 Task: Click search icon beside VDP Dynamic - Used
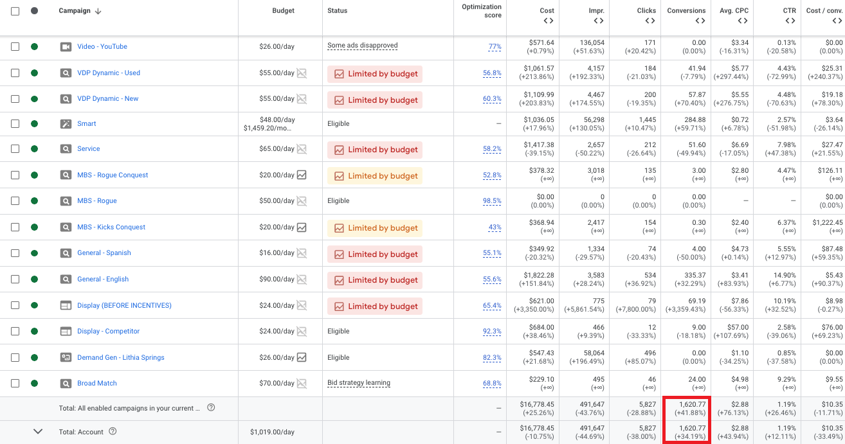66,73
